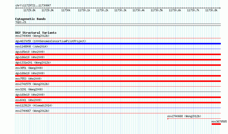The image size is (228, 134).
Task: Click the esv6061 (Ahn2009) label
Action: (28, 100)
